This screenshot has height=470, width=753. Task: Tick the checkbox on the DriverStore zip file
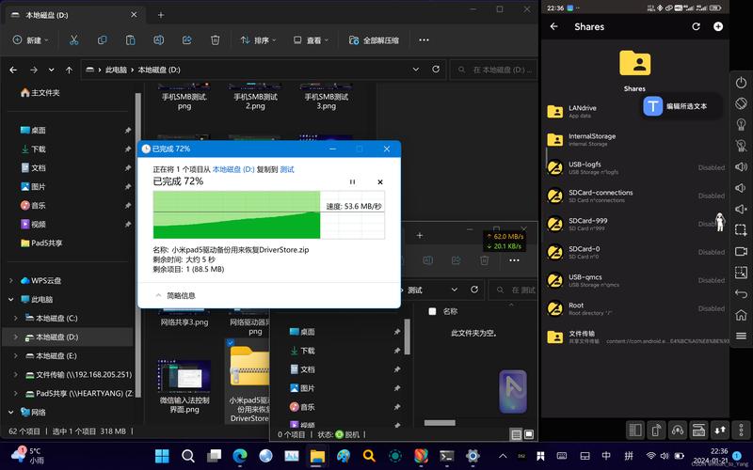(232, 344)
